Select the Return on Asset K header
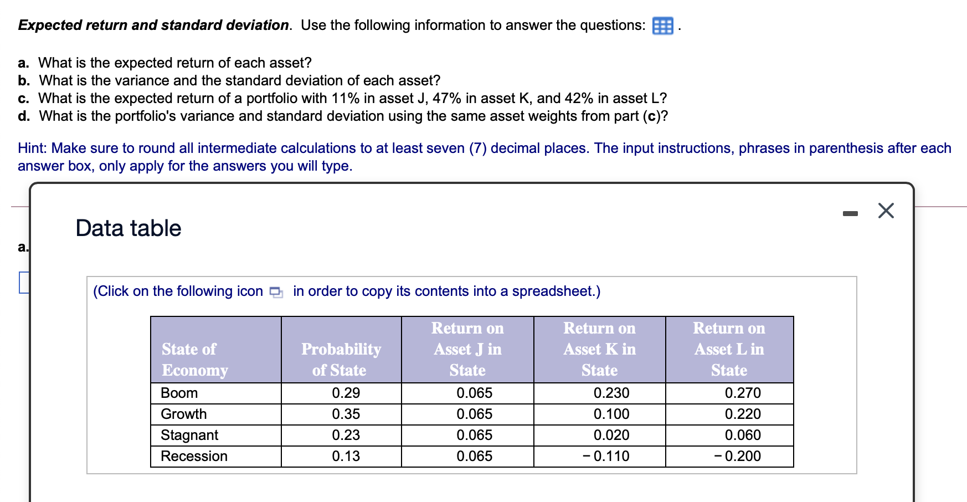 point(599,349)
